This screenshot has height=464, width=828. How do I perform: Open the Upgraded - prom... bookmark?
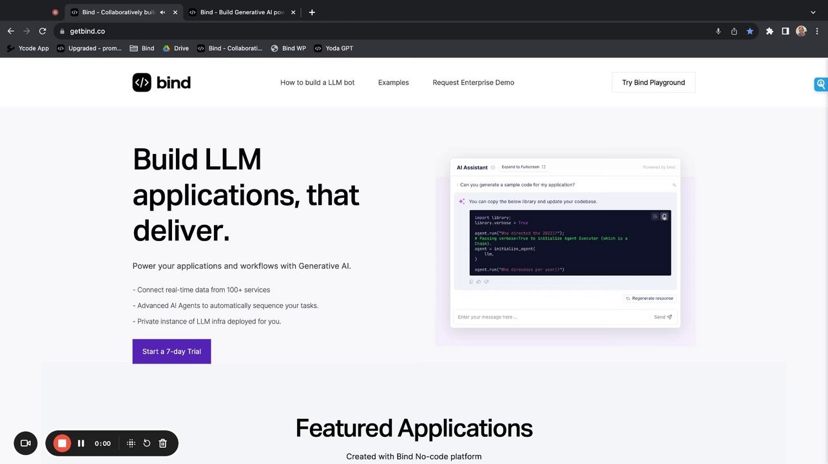[89, 48]
